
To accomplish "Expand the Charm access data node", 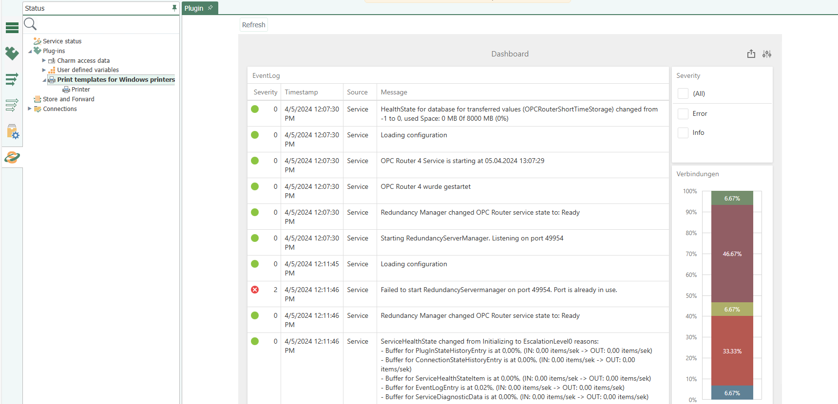I will (44, 60).
